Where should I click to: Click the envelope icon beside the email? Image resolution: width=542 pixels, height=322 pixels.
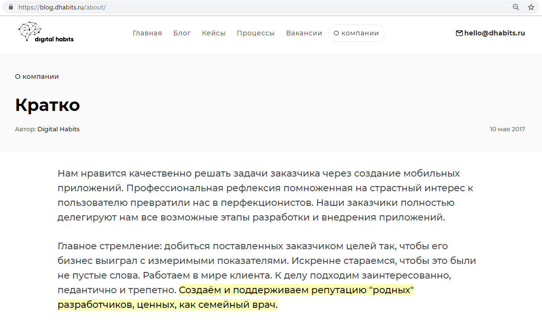[459, 33]
